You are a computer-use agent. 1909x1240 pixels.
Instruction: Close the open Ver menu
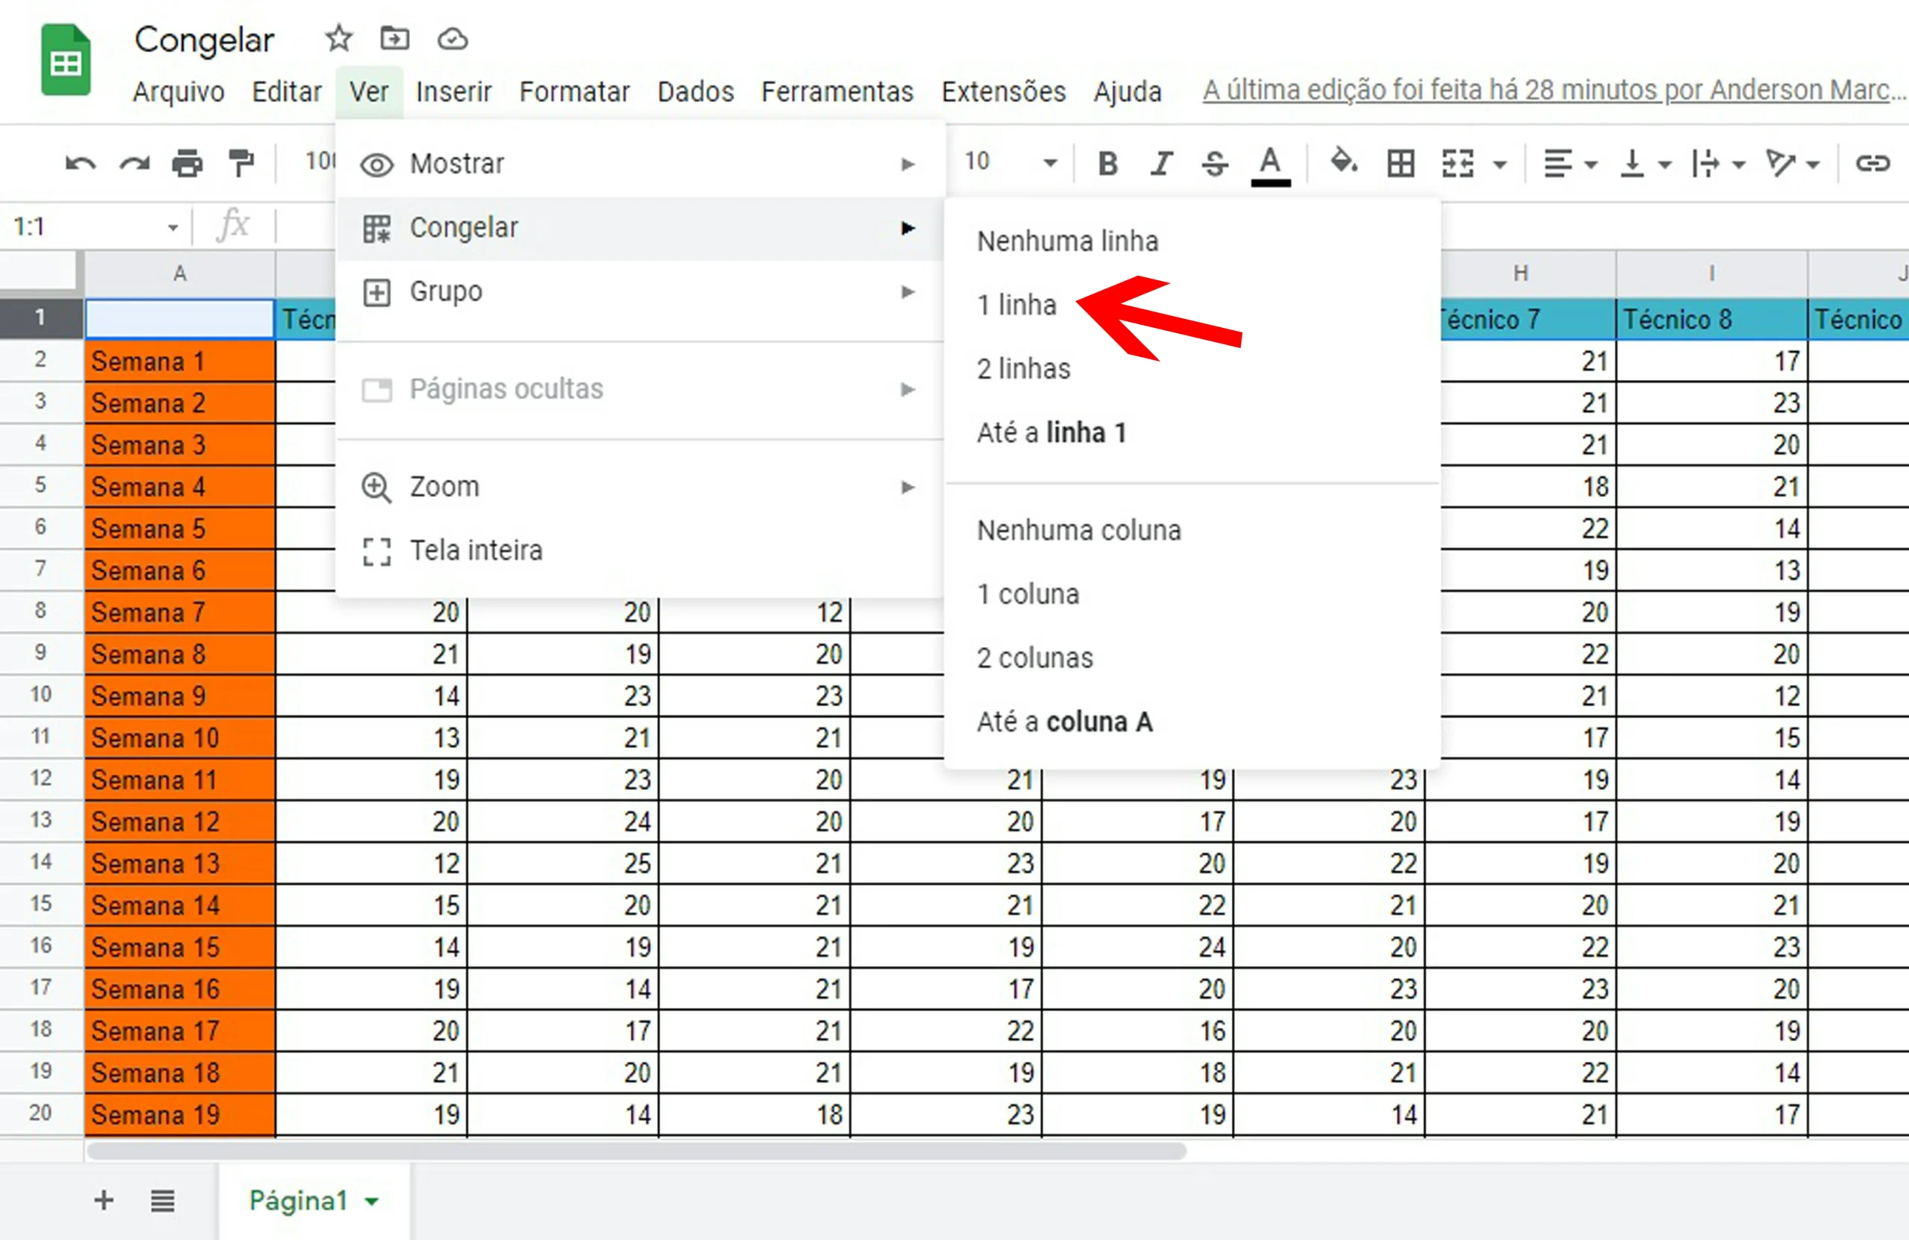coord(368,92)
